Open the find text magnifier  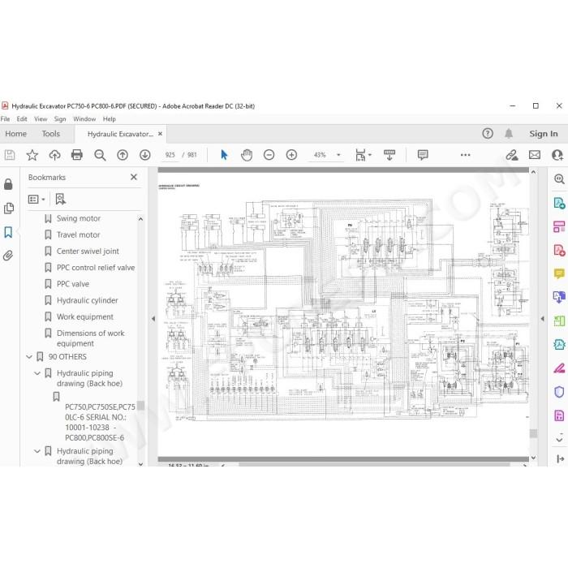pos(100,155)
